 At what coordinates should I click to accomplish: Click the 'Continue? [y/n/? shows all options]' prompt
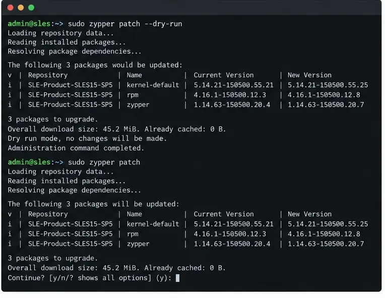coord(90,278)
